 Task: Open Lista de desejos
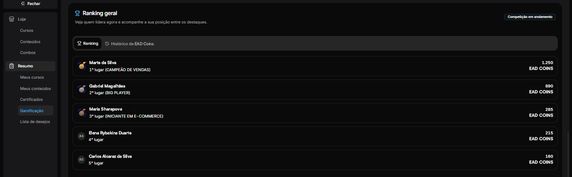coord(35,122)
